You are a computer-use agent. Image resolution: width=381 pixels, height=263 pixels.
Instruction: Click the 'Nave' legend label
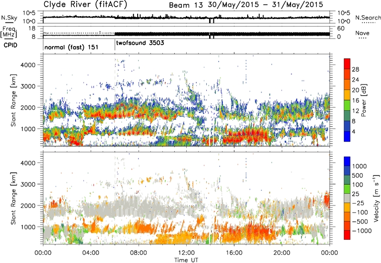coord(362,33)
